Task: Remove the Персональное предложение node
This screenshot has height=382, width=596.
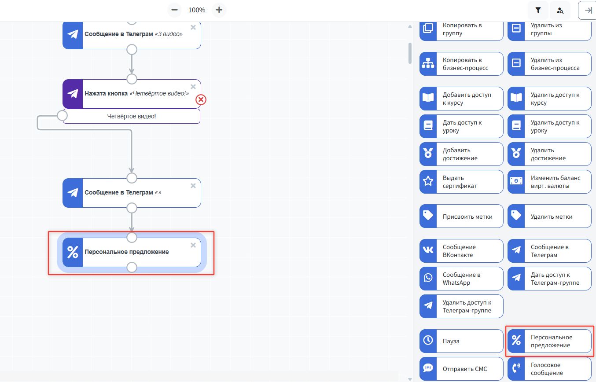Action: click(193, 245)
